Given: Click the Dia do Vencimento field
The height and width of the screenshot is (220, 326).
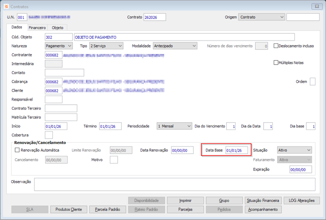Looking at the screenshot, I should pyautogui.click(x=231, y=126).
